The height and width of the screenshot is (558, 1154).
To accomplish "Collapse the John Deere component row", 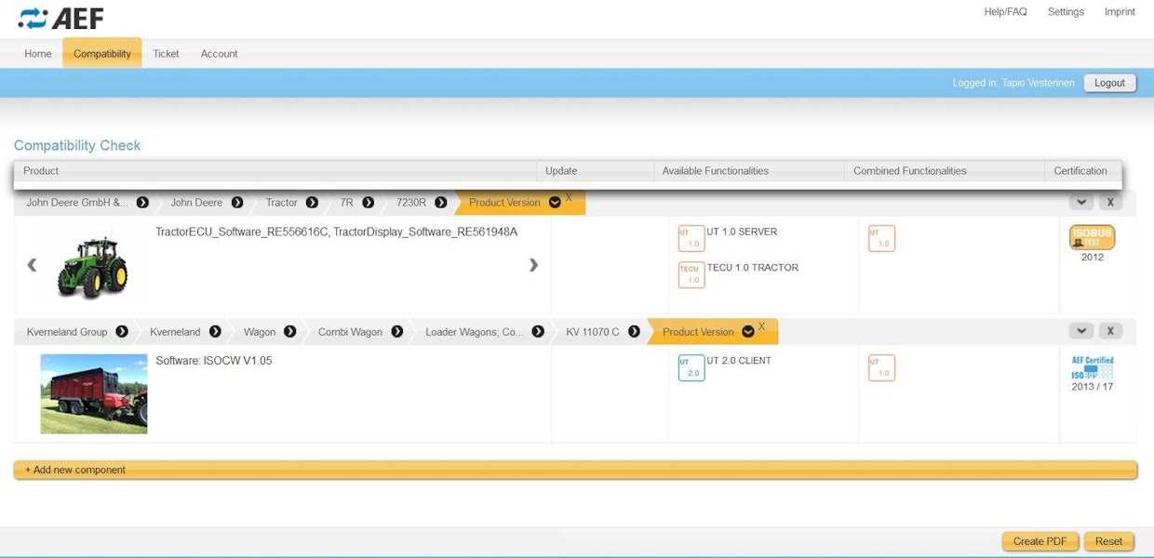I will click(1080, 202).
